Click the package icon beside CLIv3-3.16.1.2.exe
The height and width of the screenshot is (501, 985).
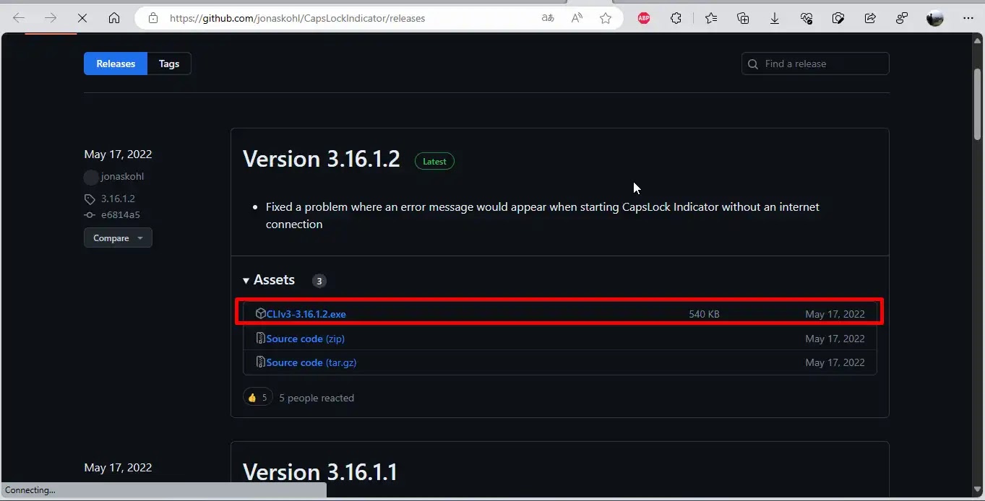pos(261,313)
